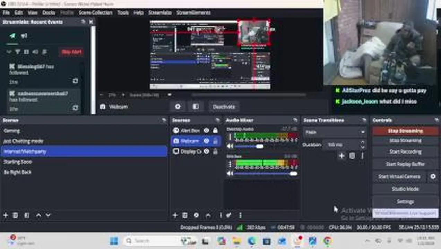
Task: Open Audio Mixer three-dot menu
Action: (x=240, y=215)
